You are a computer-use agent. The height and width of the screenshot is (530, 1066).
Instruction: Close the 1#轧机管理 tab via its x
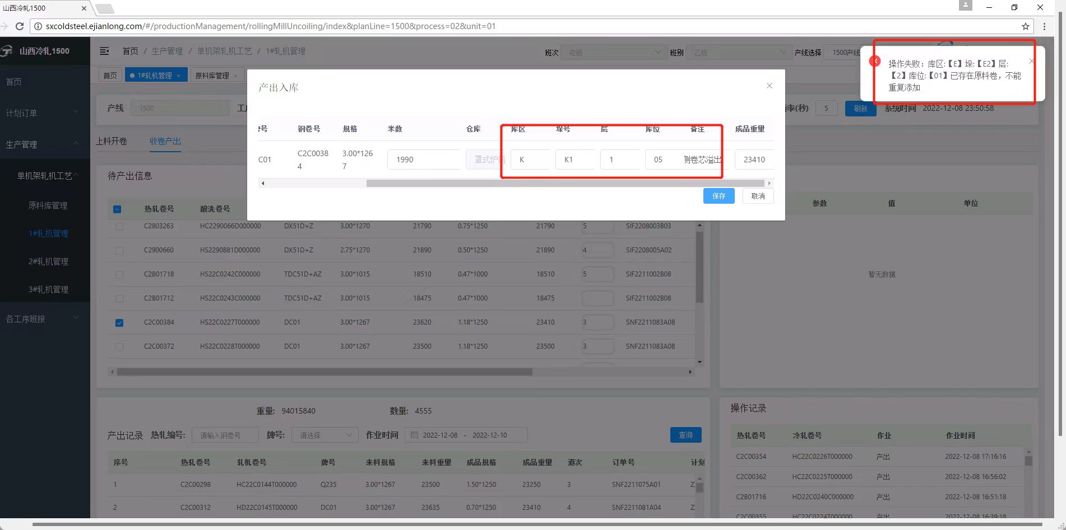pyautogui.click(x=179, y=76)
